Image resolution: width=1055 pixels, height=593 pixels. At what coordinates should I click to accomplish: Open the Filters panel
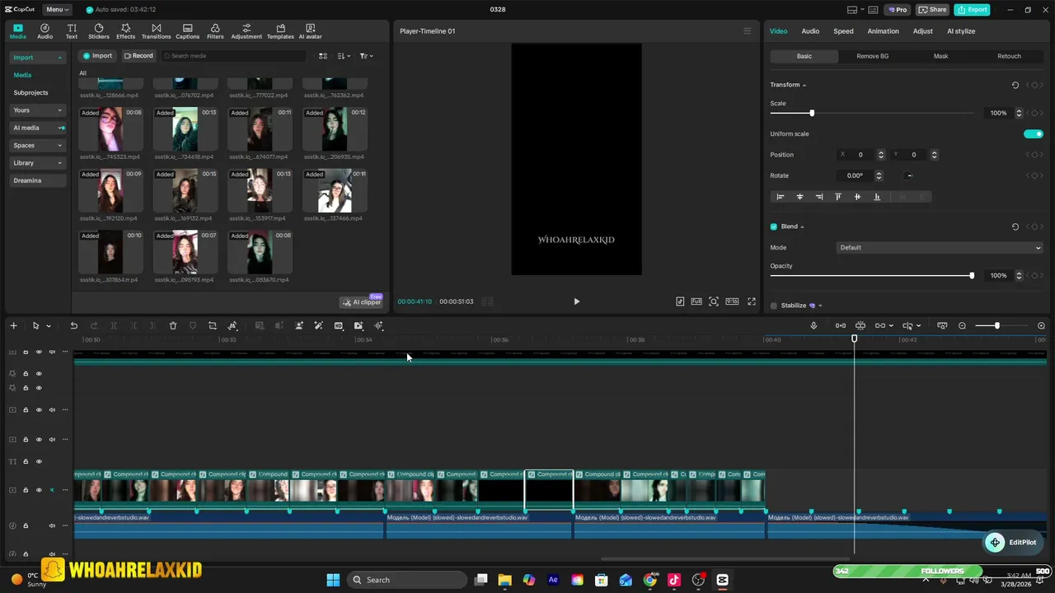[215, 31]
